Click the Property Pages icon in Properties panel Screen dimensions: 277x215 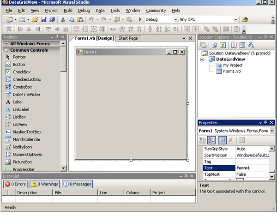coord(241,140)
